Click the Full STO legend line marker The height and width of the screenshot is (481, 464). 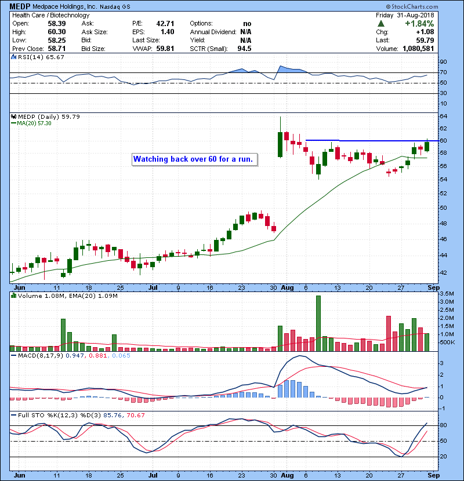(x=13, y=415)
